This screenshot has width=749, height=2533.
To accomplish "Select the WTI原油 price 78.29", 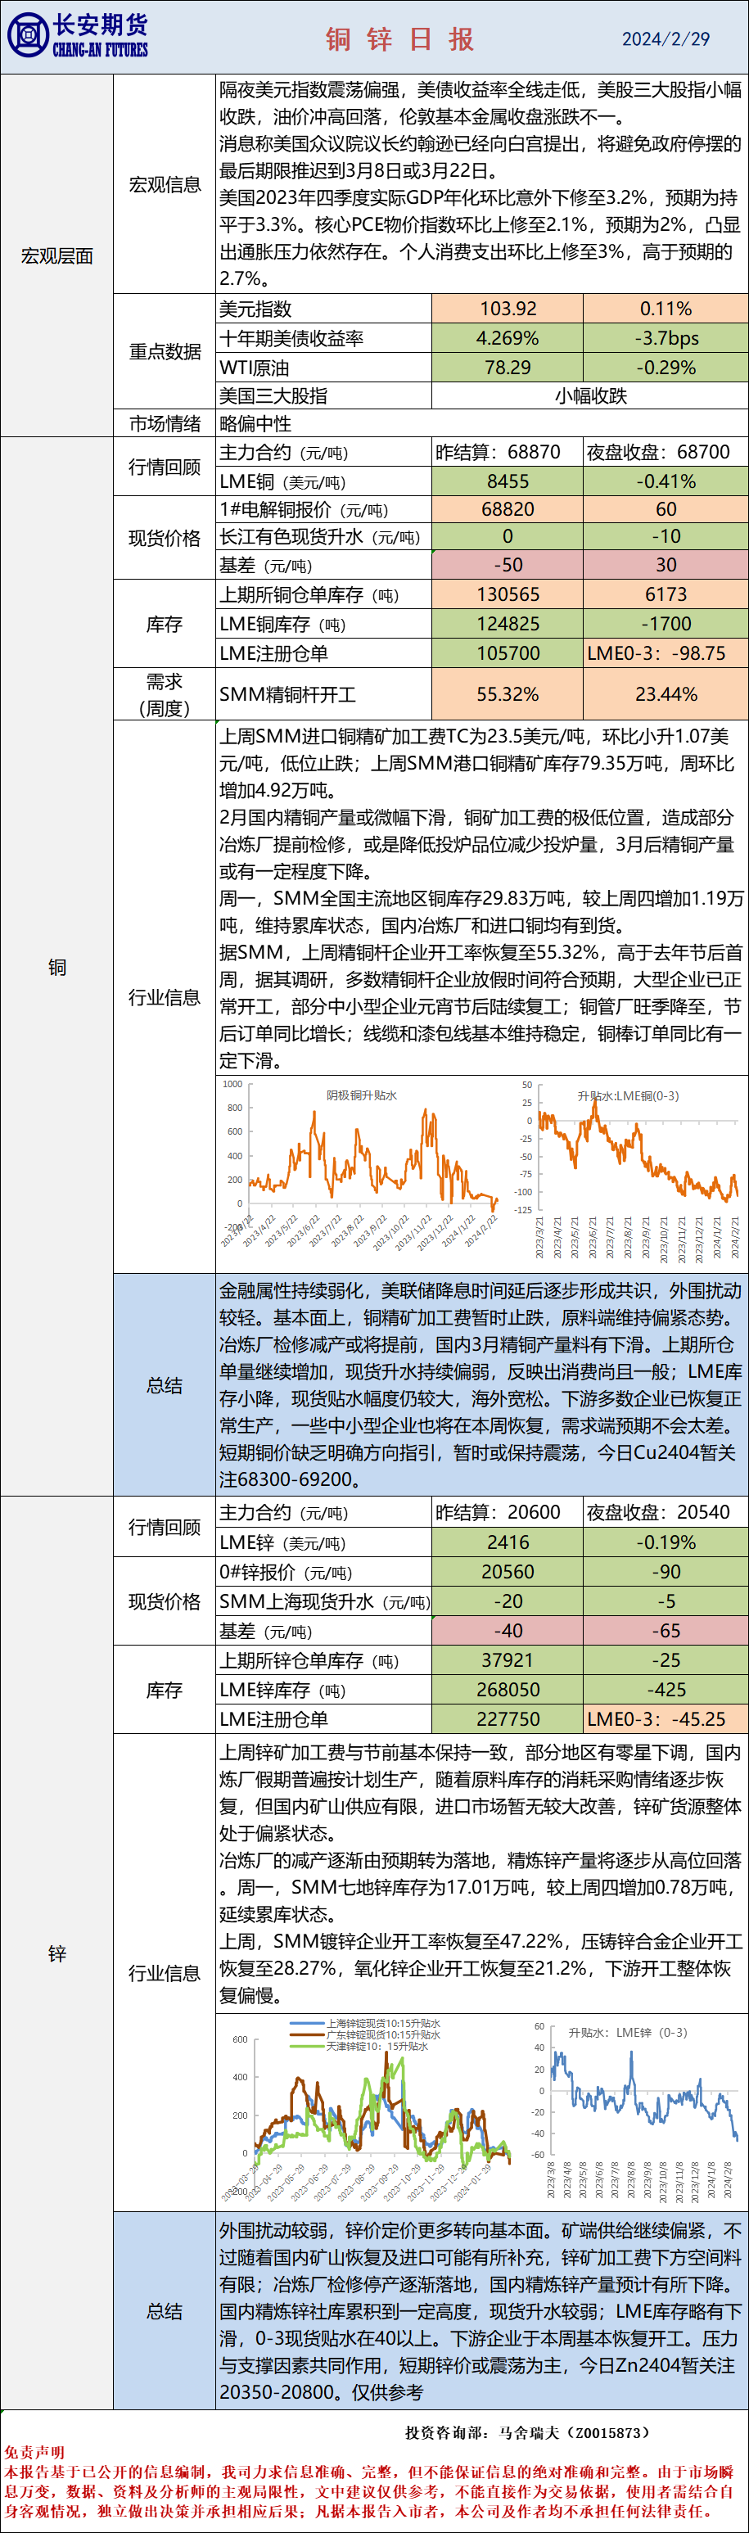I will [x=508, y=367].
